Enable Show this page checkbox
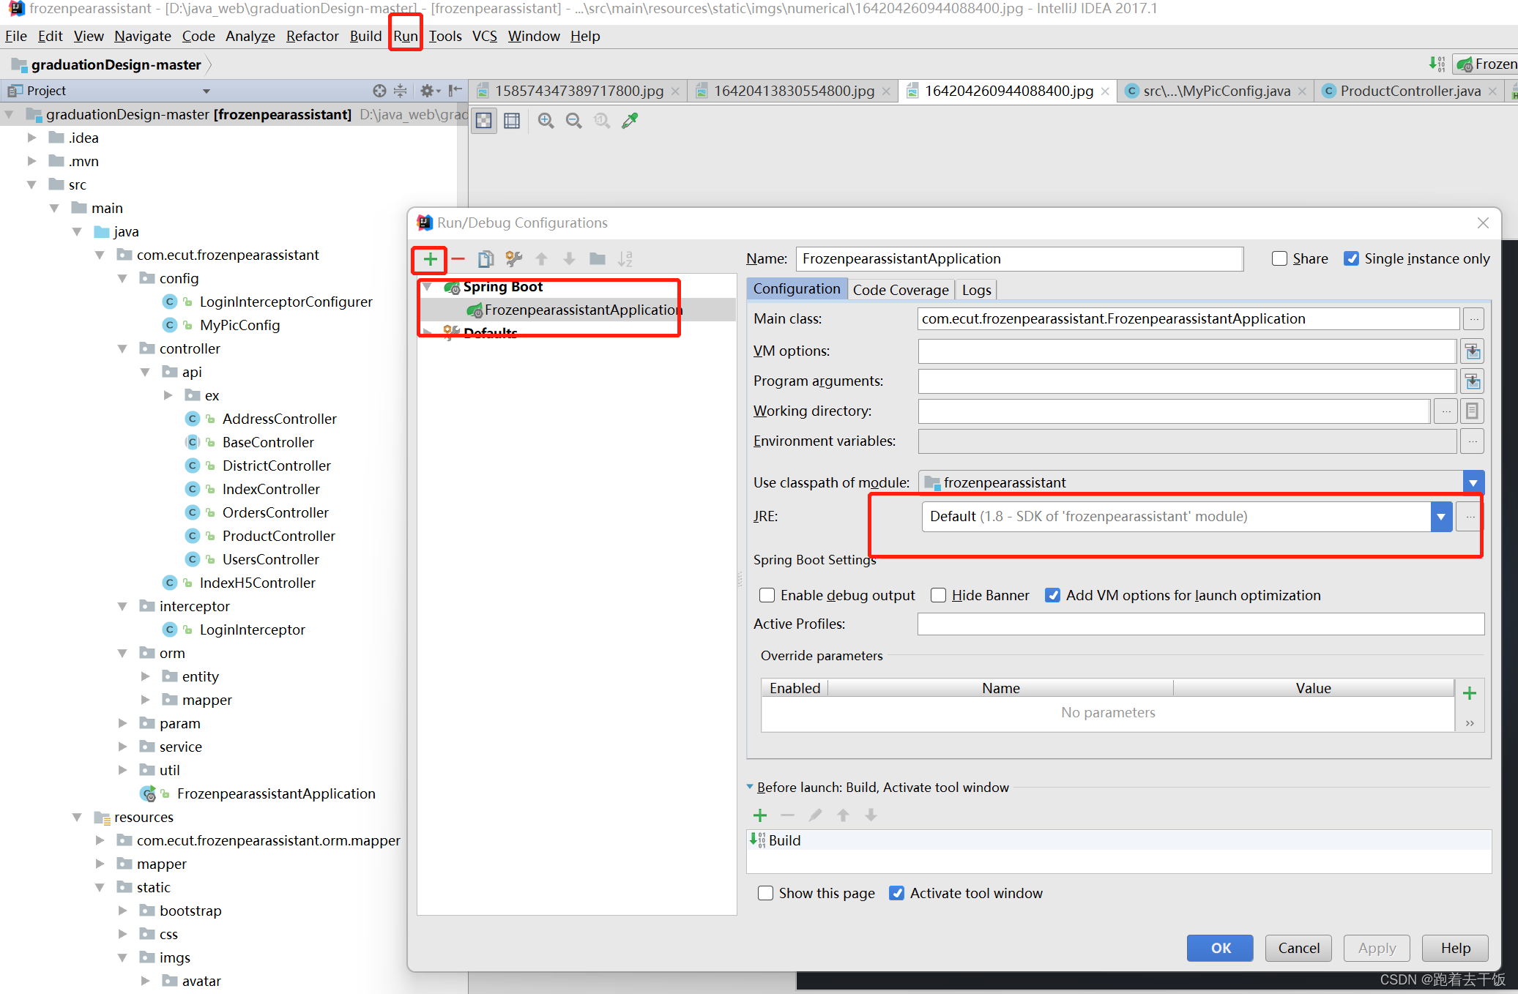The image size is (1518, 994). tap(765, 894)
